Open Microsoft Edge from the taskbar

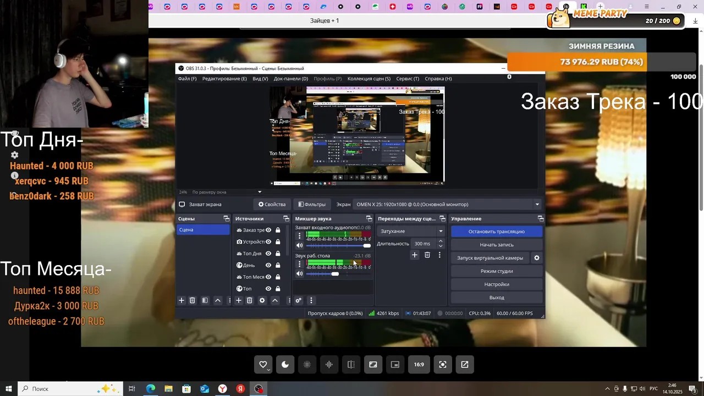(150, 389)
